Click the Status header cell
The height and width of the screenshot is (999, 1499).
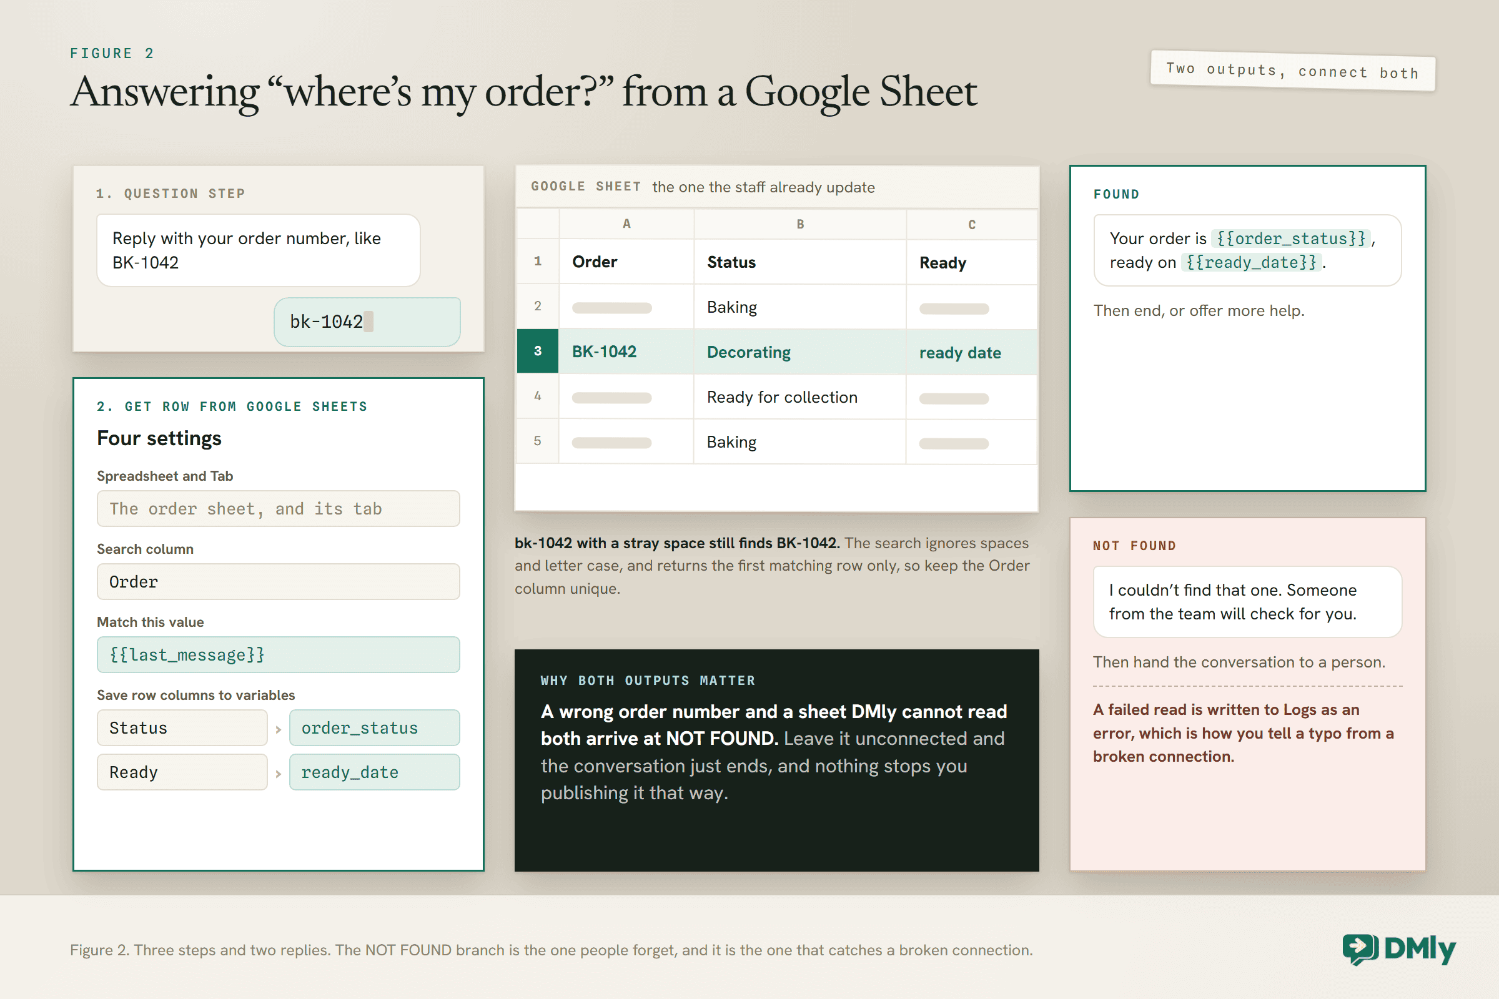click(800, 262)
